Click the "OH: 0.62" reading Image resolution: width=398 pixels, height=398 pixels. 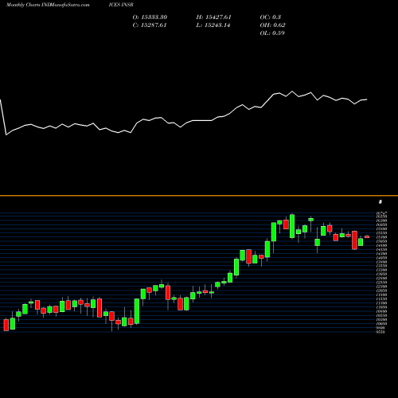click(x=272, y=25)
